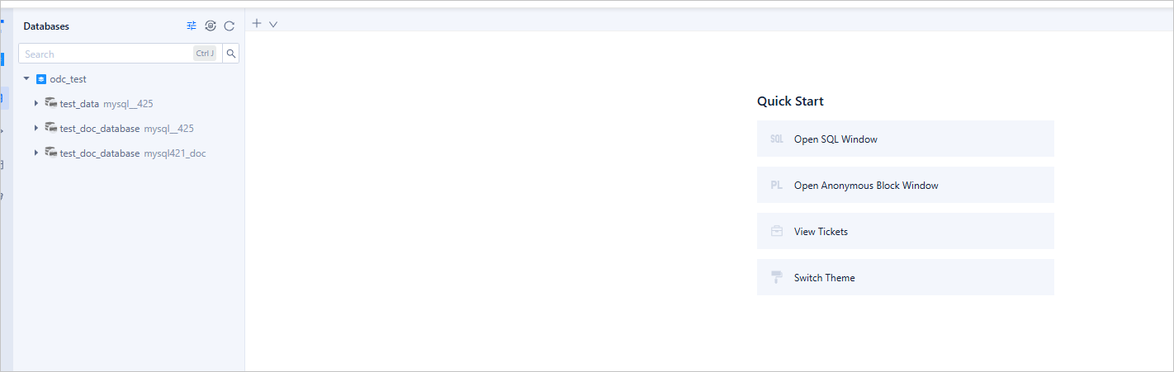Click the tickets briefcase icon
The height and width of the screenshot is (372, 1174).
(776, 232)
